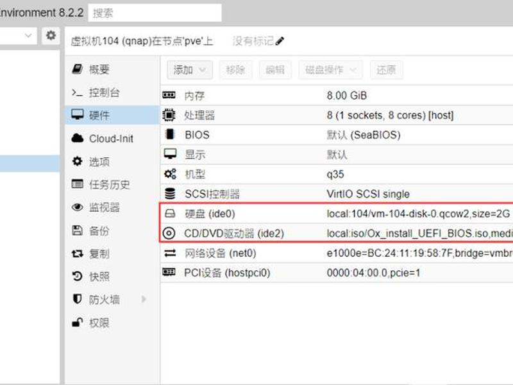
Task: Click the 概要 book icon
Action: click(77, 69)
